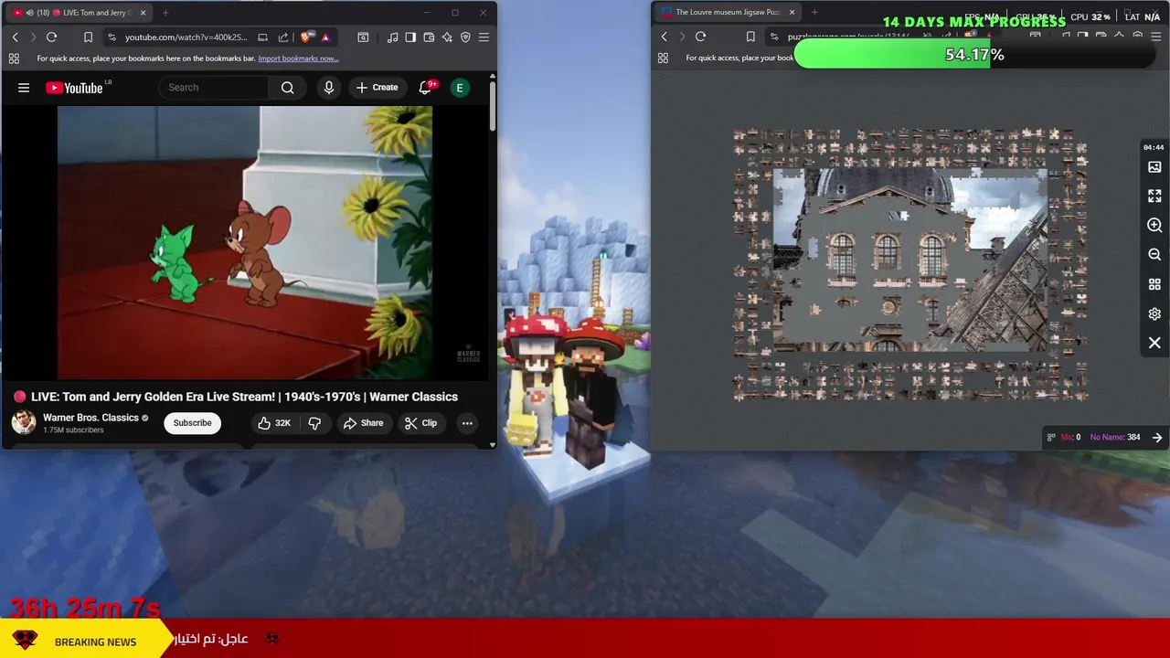This screenshot has height=658, width=1170.
Task: Show the puzzle preview image
Action: click(x=1154, y=167)
